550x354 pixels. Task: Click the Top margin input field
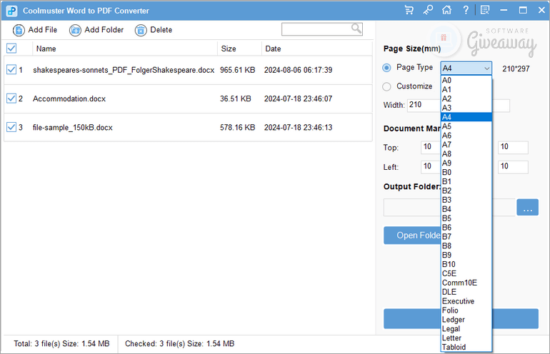pos(431,148)
